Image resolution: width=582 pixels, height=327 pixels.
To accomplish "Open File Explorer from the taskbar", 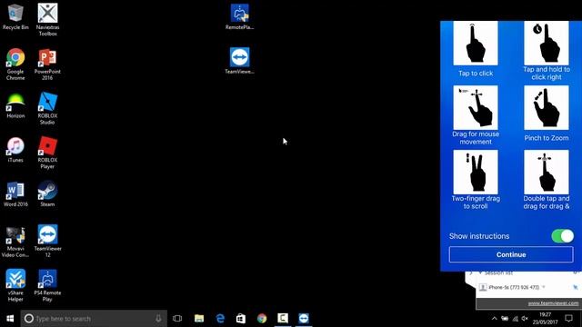I will coord(199,319).
